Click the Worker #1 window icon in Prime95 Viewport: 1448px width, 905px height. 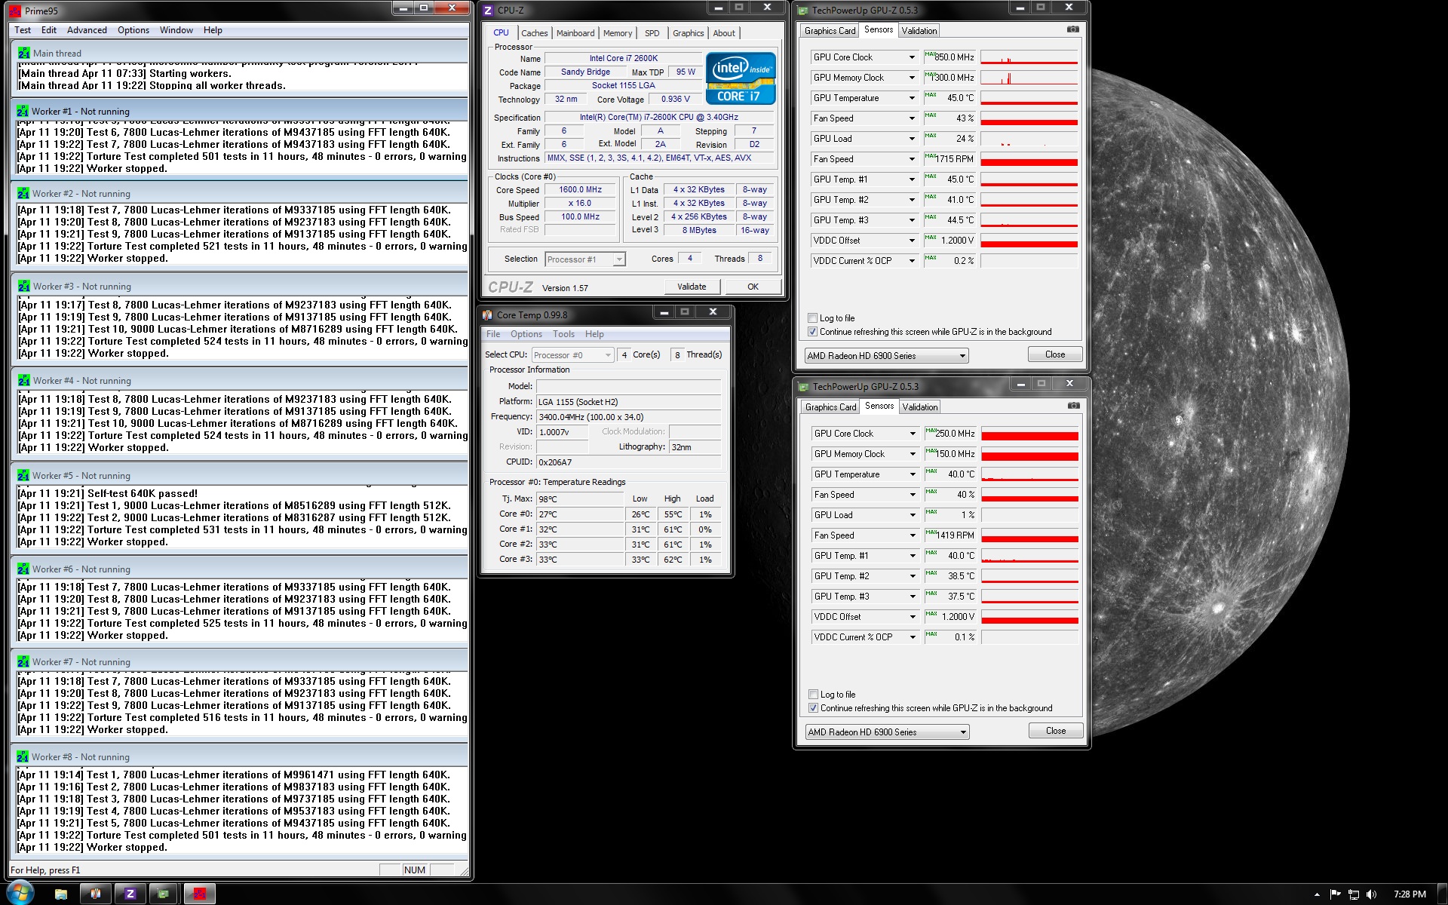23,111
